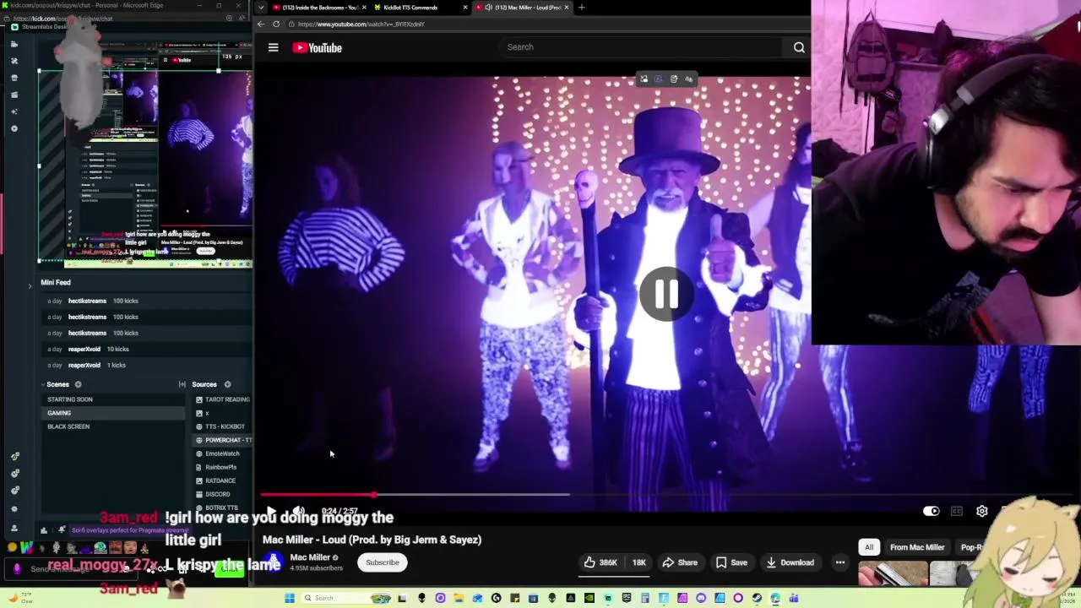Share the Mac Miller video
Viewport: 1081px width, 608px height.
(x=680, y=562)
